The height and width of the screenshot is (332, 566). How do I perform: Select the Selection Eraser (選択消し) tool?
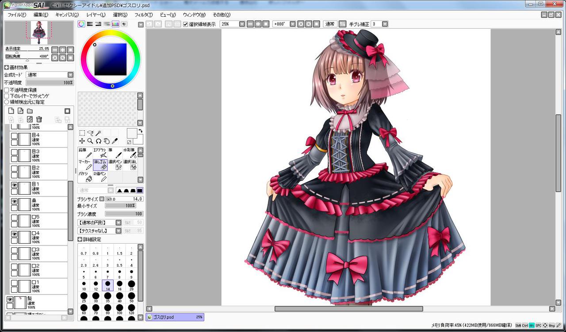point(130,165)
